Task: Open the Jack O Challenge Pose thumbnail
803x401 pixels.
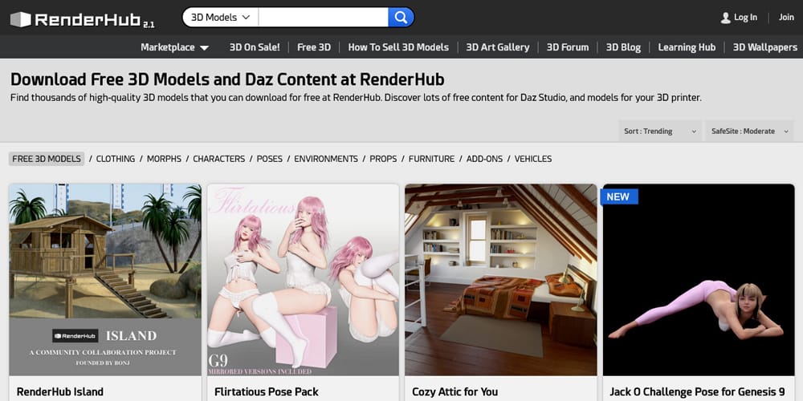Action: pyautogui.click(x=699, y=280)
